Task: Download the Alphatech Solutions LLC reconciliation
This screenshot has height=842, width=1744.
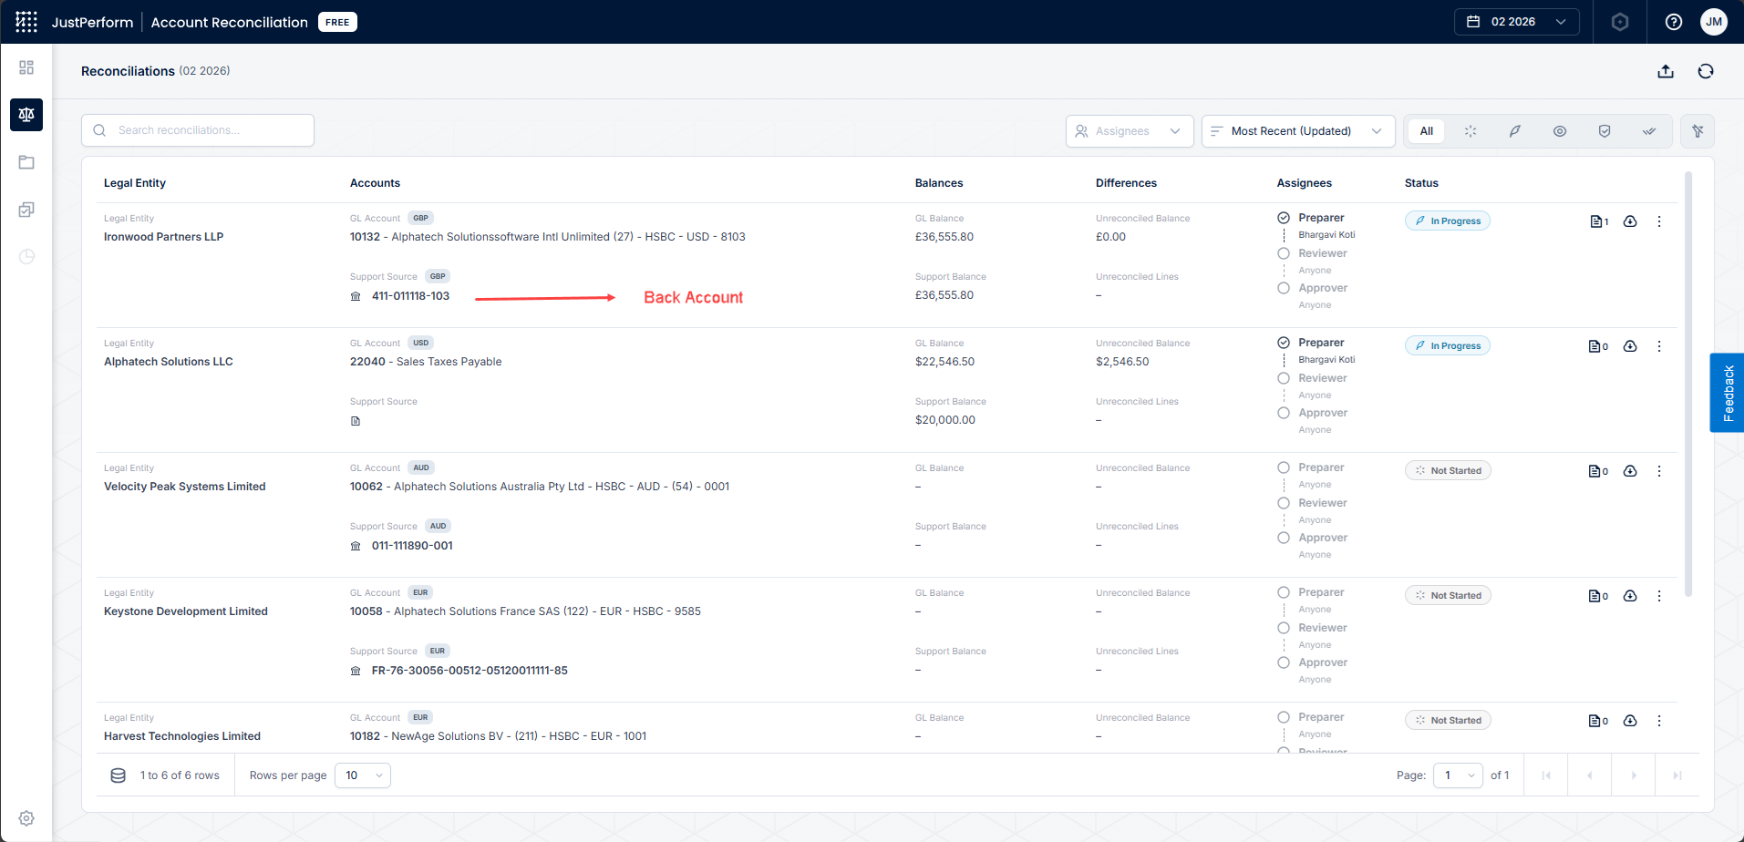Action: point(1630,346)
